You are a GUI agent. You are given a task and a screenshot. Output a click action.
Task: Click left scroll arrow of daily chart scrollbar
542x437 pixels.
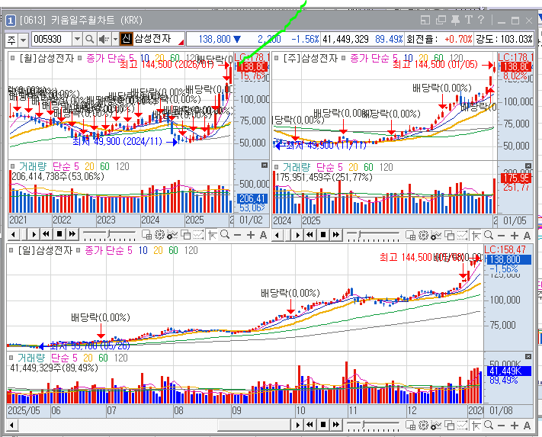(x=11, y=425)
